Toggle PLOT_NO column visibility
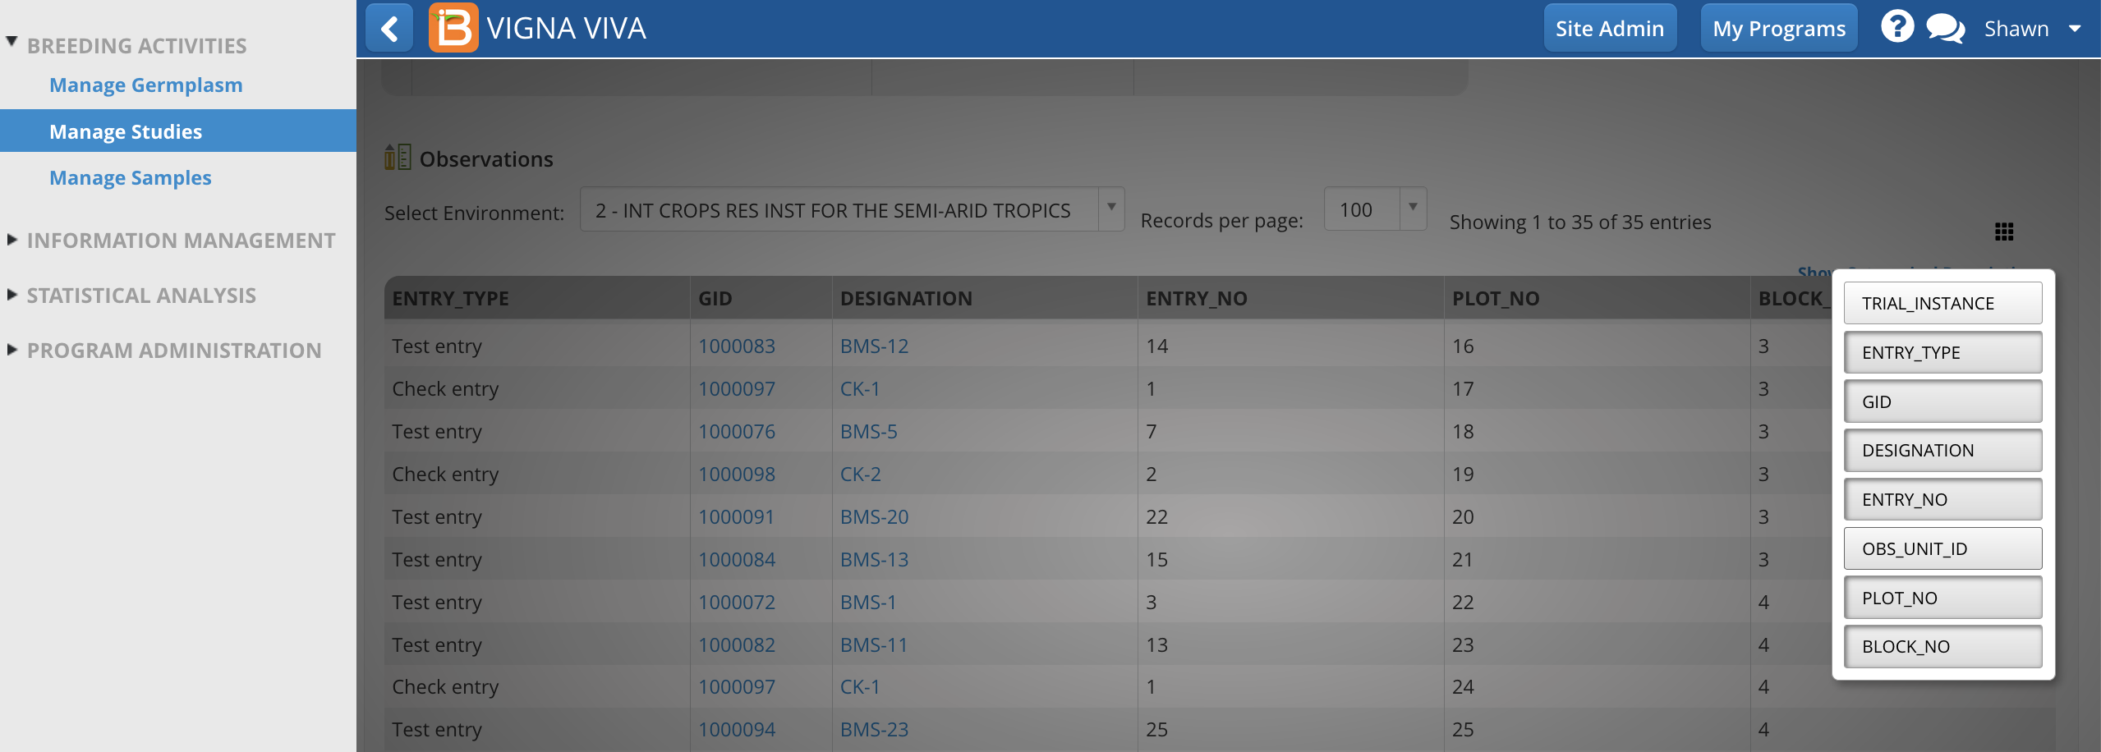This screenshot has height=752, width=2101. 1942,598
